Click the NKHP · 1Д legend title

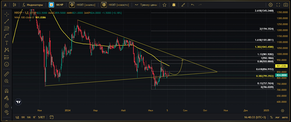pos(22,13)
